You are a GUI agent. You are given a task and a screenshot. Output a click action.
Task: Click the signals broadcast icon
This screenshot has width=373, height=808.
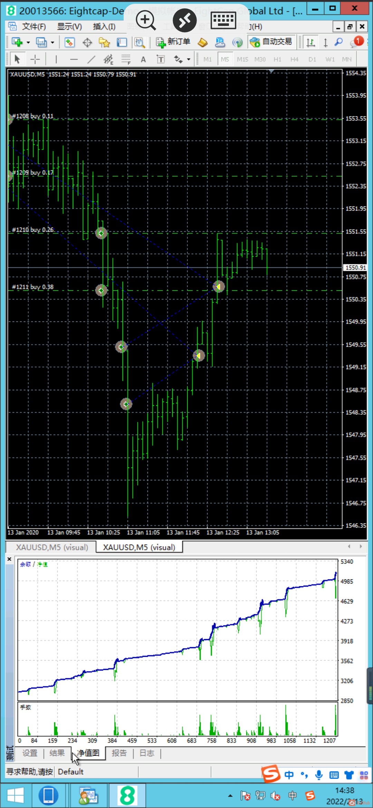pyautogui.click(x=237, y=42)
